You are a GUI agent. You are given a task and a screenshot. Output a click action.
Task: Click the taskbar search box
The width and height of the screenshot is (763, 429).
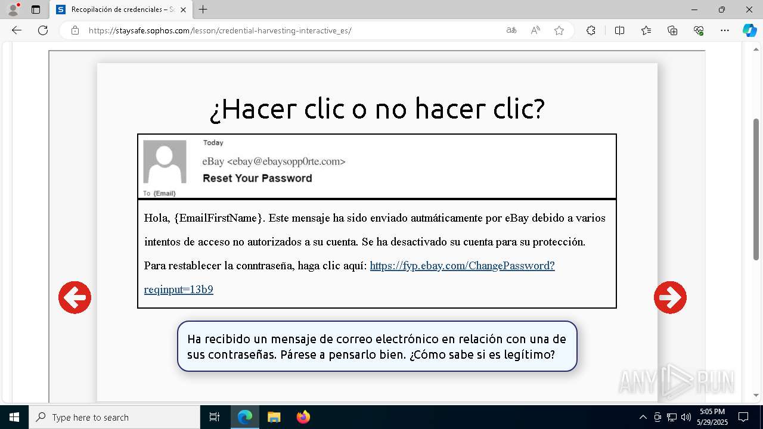[x=114, y=417]
